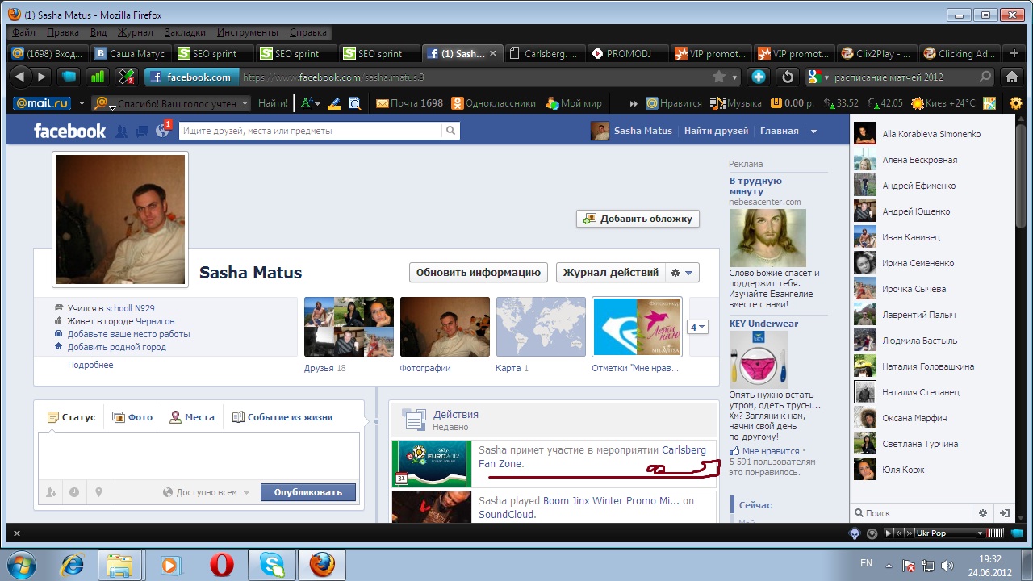Click location pin icon in status composer
The image size is (1033, 581).
pos(98,492)
